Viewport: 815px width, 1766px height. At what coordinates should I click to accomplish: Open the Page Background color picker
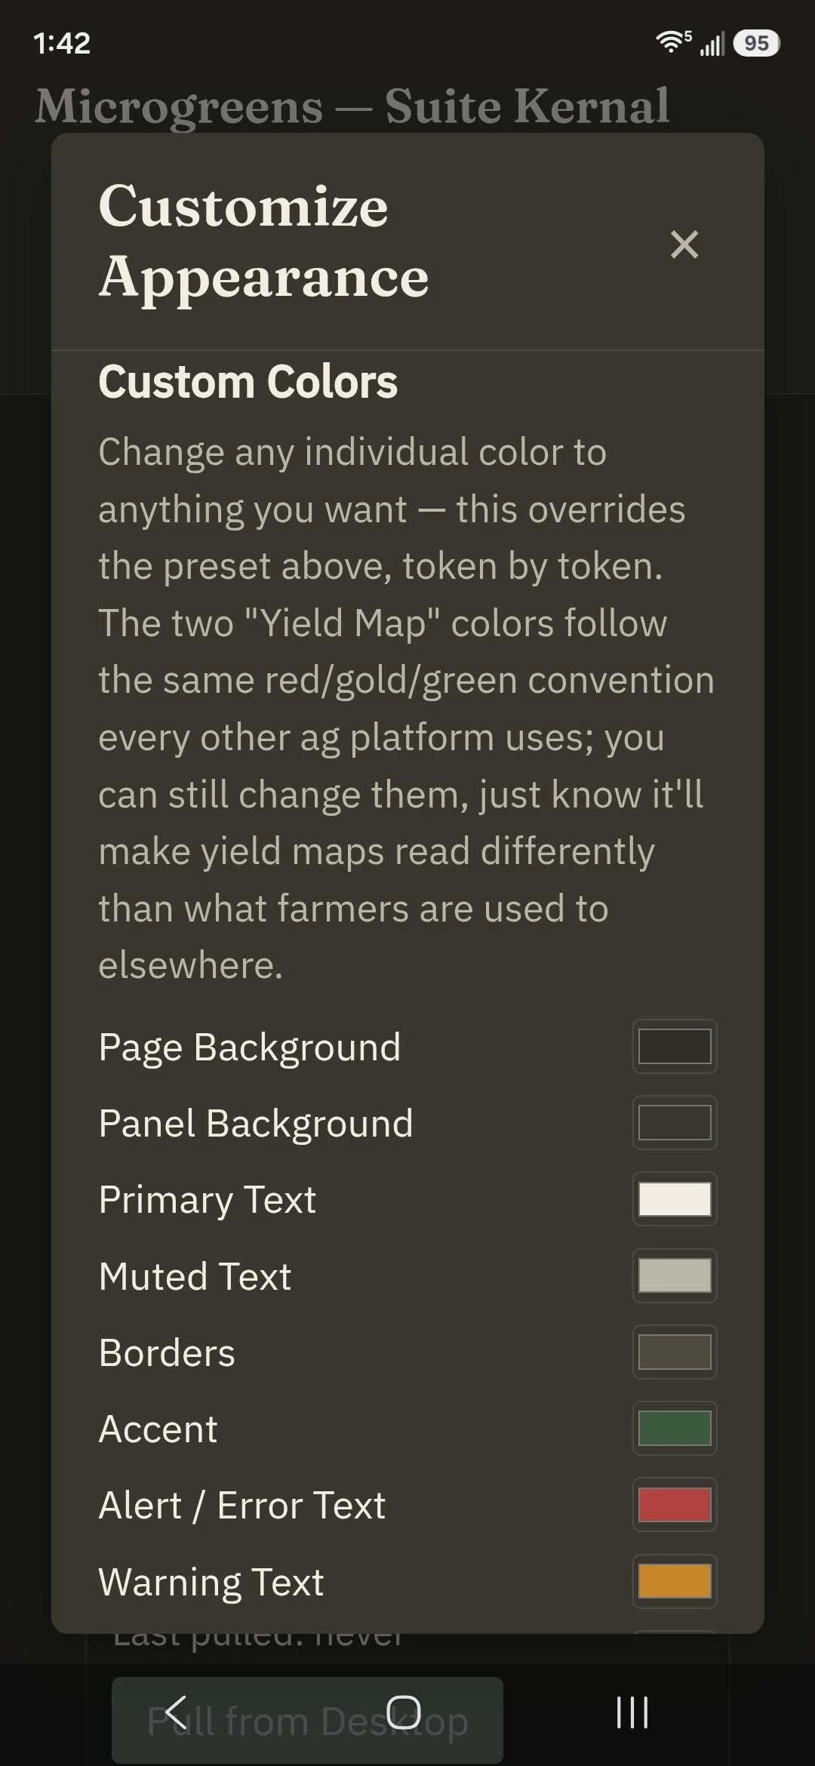point(675,1046)
